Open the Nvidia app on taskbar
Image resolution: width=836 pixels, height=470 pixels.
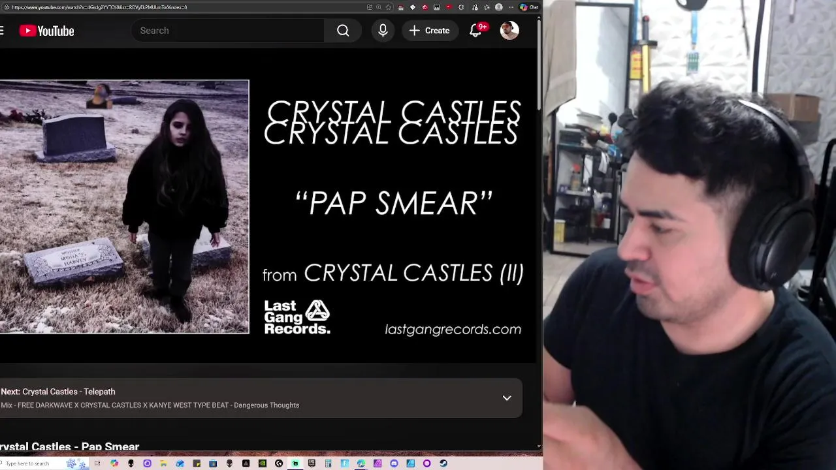click(262, 463)
